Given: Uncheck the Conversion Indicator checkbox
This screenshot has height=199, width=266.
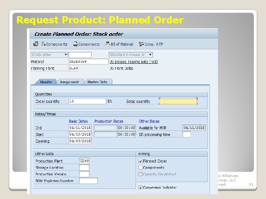Looking at the screenshot, I should (140, 187).
